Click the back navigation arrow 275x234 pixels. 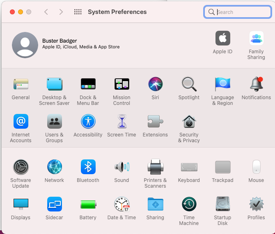coord(46,12)
